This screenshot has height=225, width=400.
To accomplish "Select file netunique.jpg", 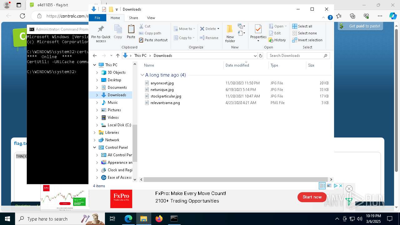I will click(x=162, y=90).
